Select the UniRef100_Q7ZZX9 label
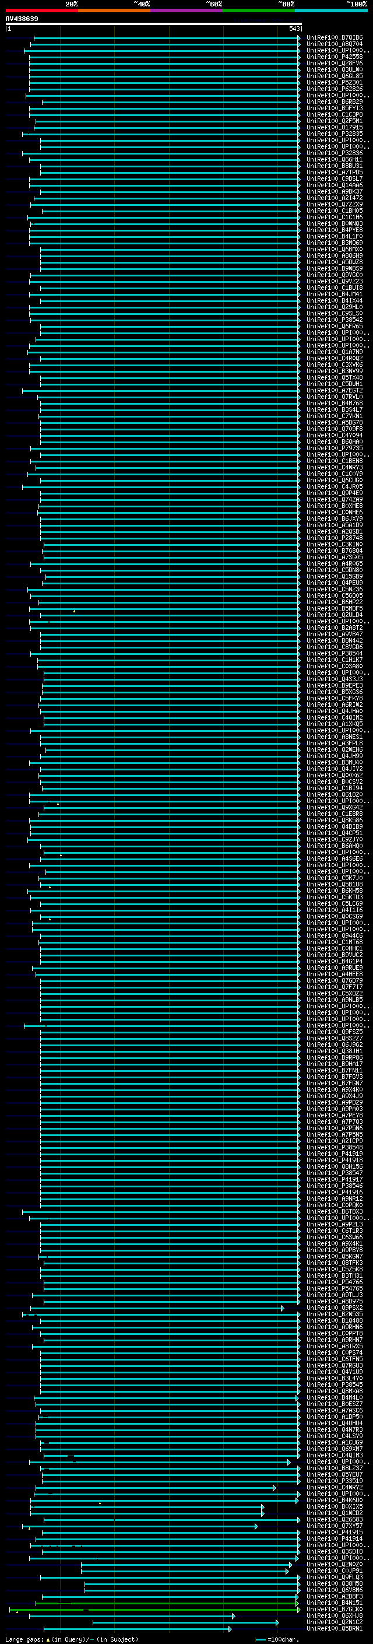 pos(335,204)
